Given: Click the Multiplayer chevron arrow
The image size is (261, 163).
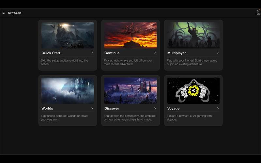Looking at the screenshot, I should [x=218, y=53].
